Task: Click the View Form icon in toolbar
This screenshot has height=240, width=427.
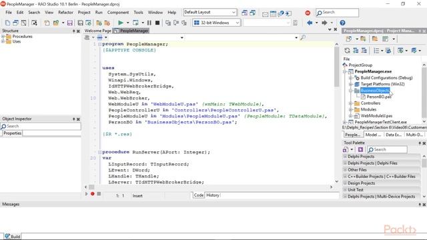Action: pos(24,23)
